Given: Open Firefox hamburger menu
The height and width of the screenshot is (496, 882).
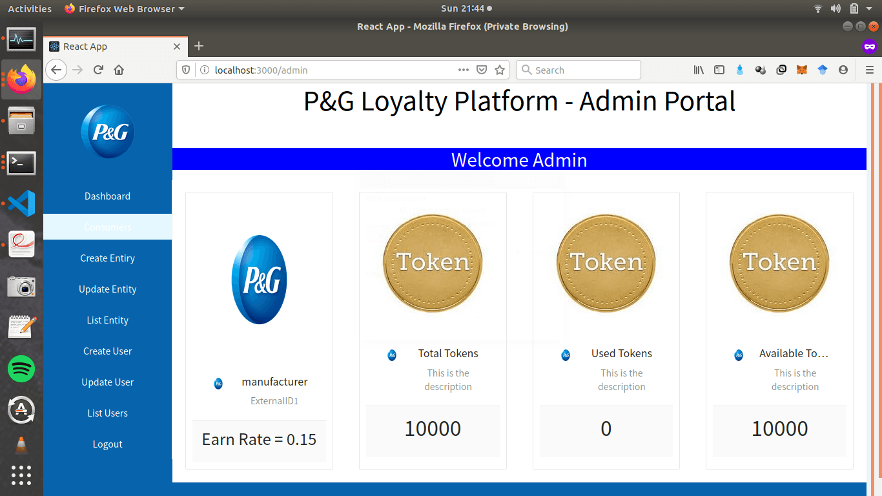Looking at the screenshot, I should pos(870,70).
